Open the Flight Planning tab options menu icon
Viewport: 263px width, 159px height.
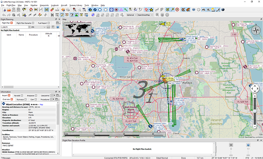coord(58,23)
